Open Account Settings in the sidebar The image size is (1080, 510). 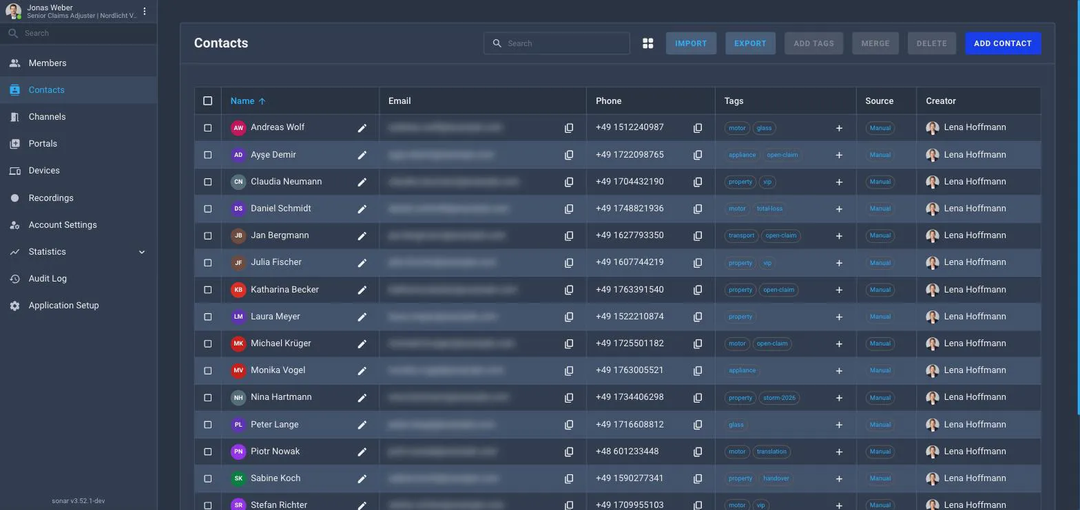coord(79,225)
